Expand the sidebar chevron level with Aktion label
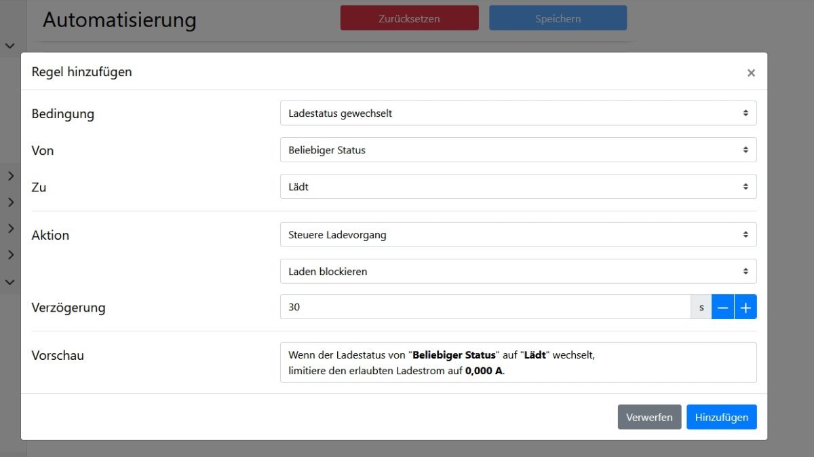Screen dimensions: 814x457 (x=11, y=229)
